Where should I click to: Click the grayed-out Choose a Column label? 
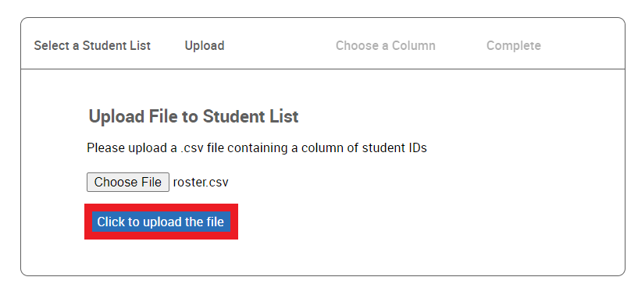click(385, 45)
